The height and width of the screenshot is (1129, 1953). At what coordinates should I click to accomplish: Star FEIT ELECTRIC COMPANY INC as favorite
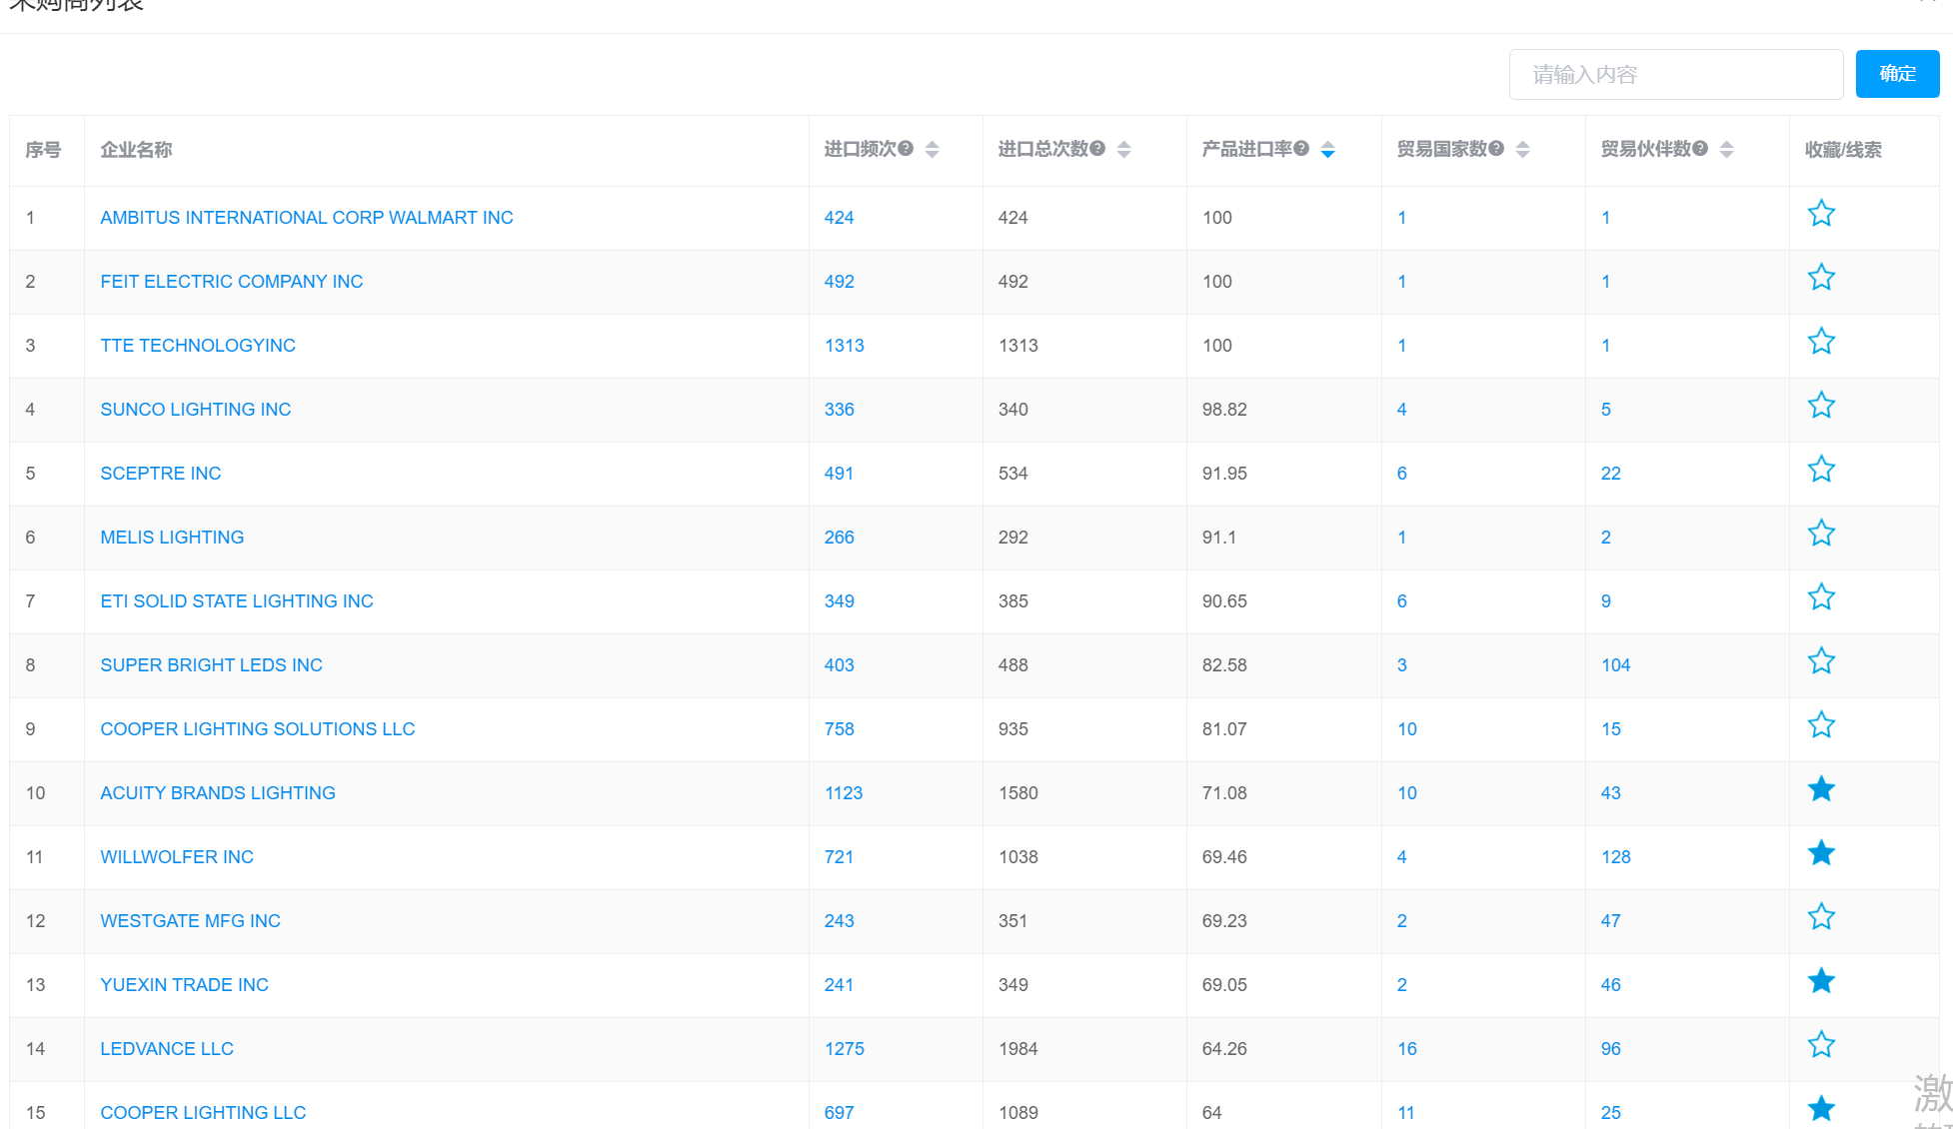[1821, 278]
